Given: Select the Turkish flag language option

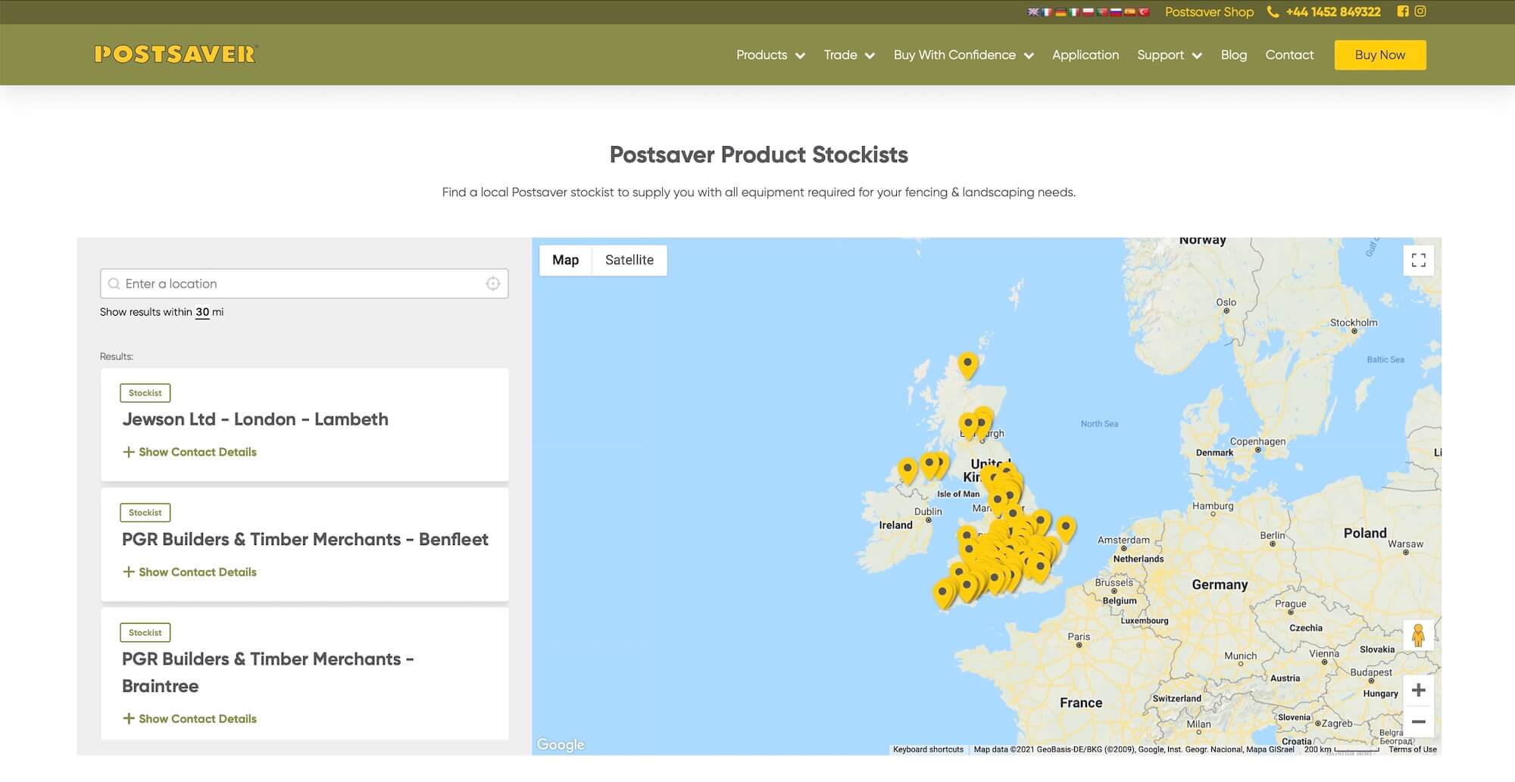Looking at the screenshot, I should pos(1144,12).
